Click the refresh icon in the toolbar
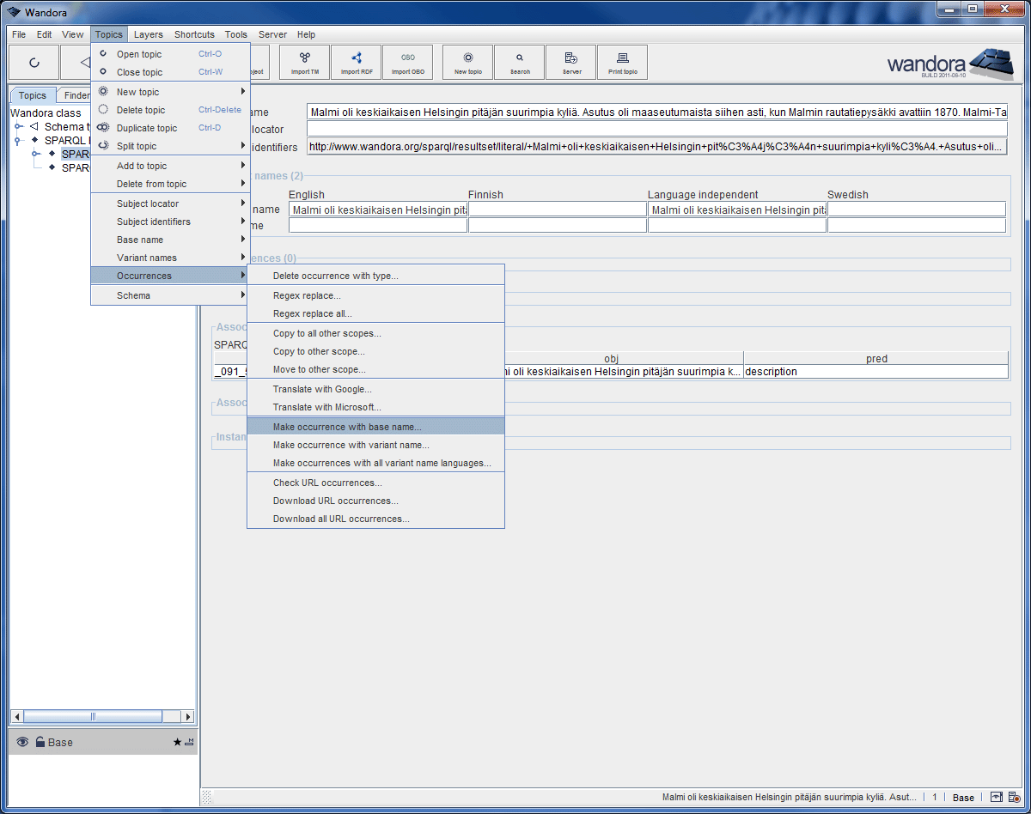This screenshot has height=814, width=1031. pos(34,61)
